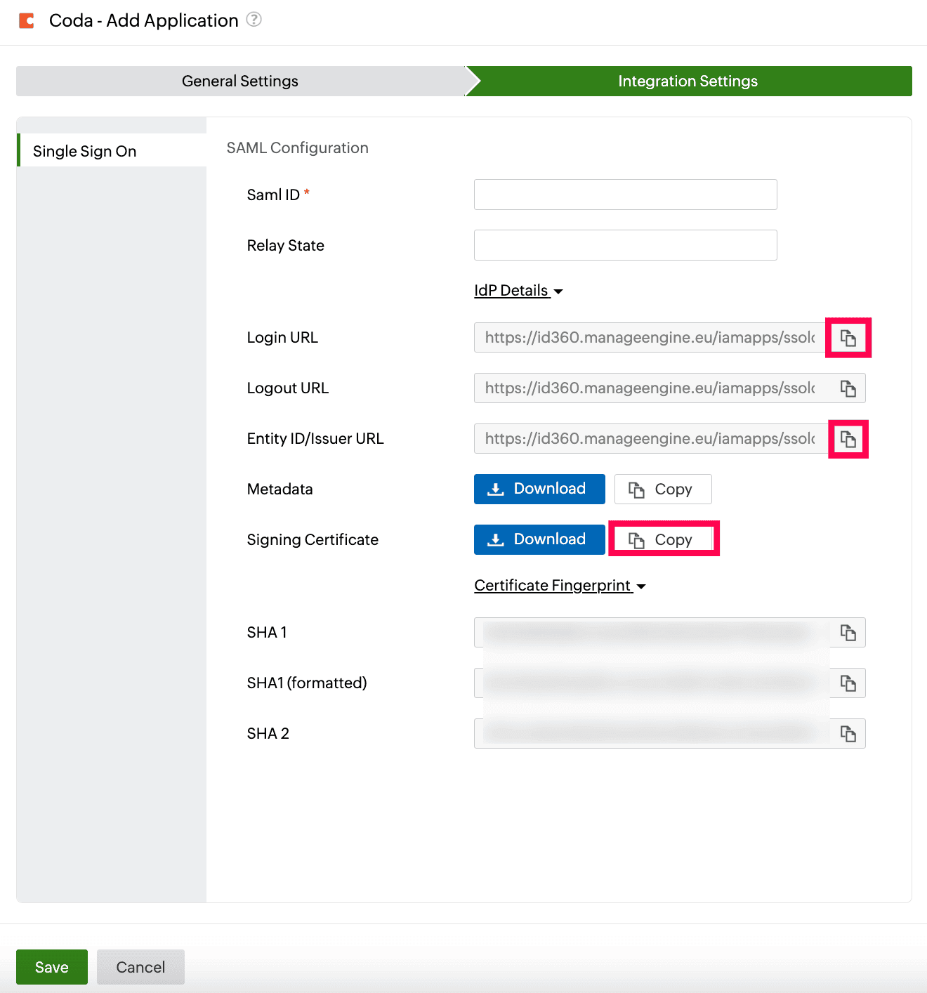Viewport: 927px width, 993px height.
Task: Focus the Saml ID input field
Action: point(626,195)
